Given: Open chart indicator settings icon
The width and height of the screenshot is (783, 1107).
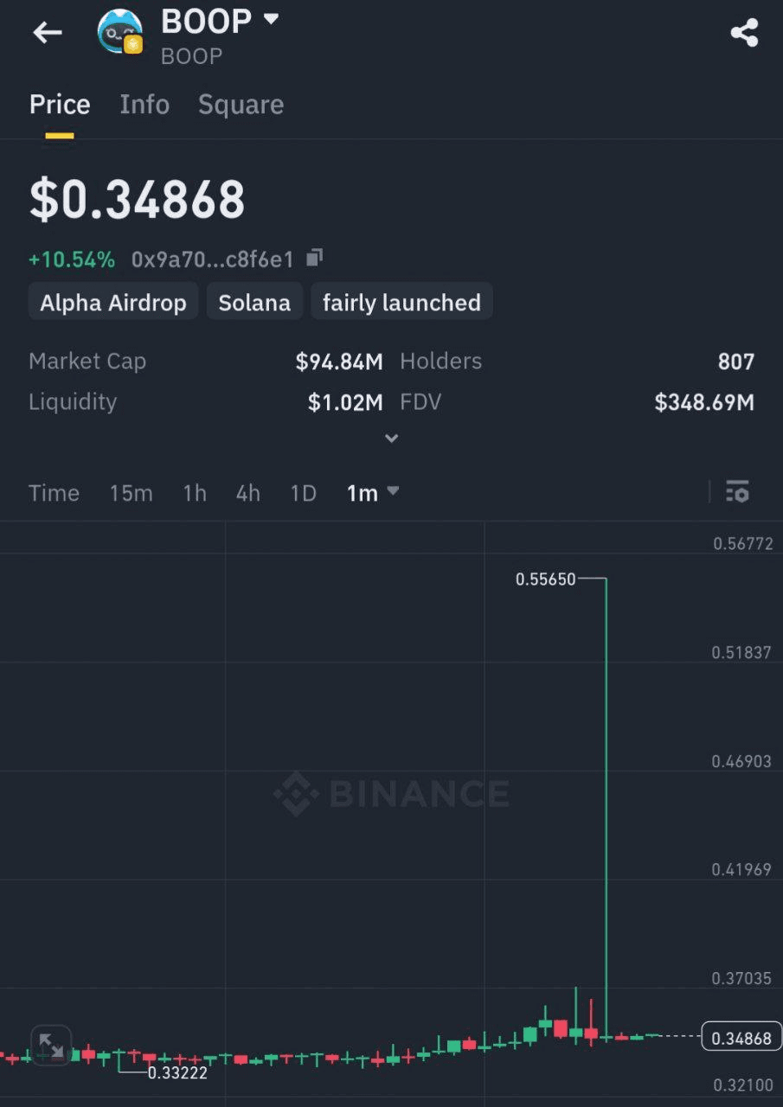Looking at the screenshot, I should click(737, 492).
